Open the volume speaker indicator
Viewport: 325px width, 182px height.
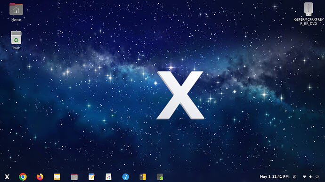click(x=310, y=177)
